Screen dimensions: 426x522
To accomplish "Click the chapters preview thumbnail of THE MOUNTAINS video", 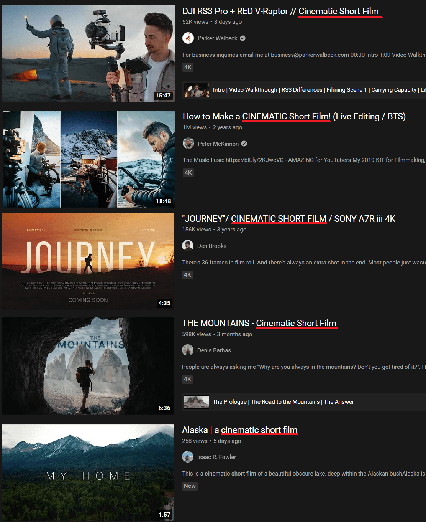I will 196,402.
